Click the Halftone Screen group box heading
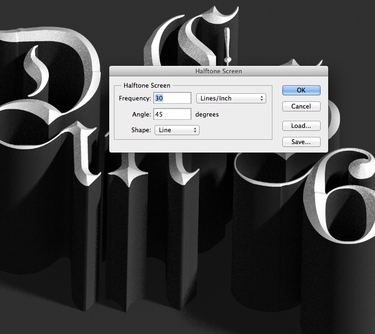This screenshot has width=375, height=334. (147, 85)
